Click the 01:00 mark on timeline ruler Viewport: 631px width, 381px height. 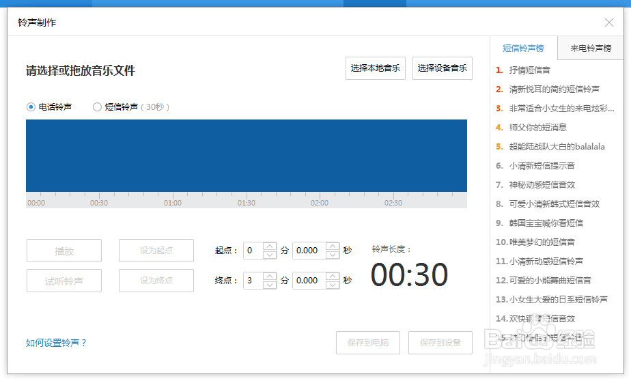coord(173,203)
